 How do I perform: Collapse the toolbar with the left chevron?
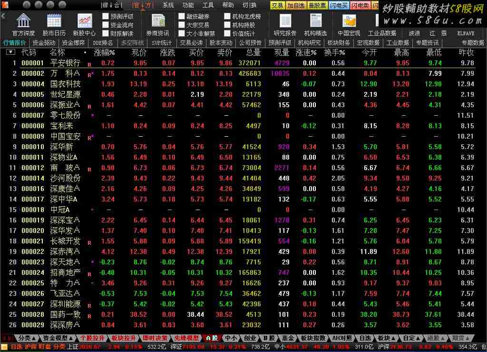[3, 16]
